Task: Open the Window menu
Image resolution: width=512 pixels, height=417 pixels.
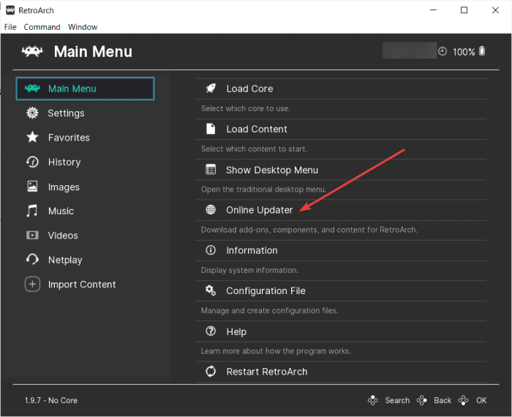Action: click(x=83, y=27)
